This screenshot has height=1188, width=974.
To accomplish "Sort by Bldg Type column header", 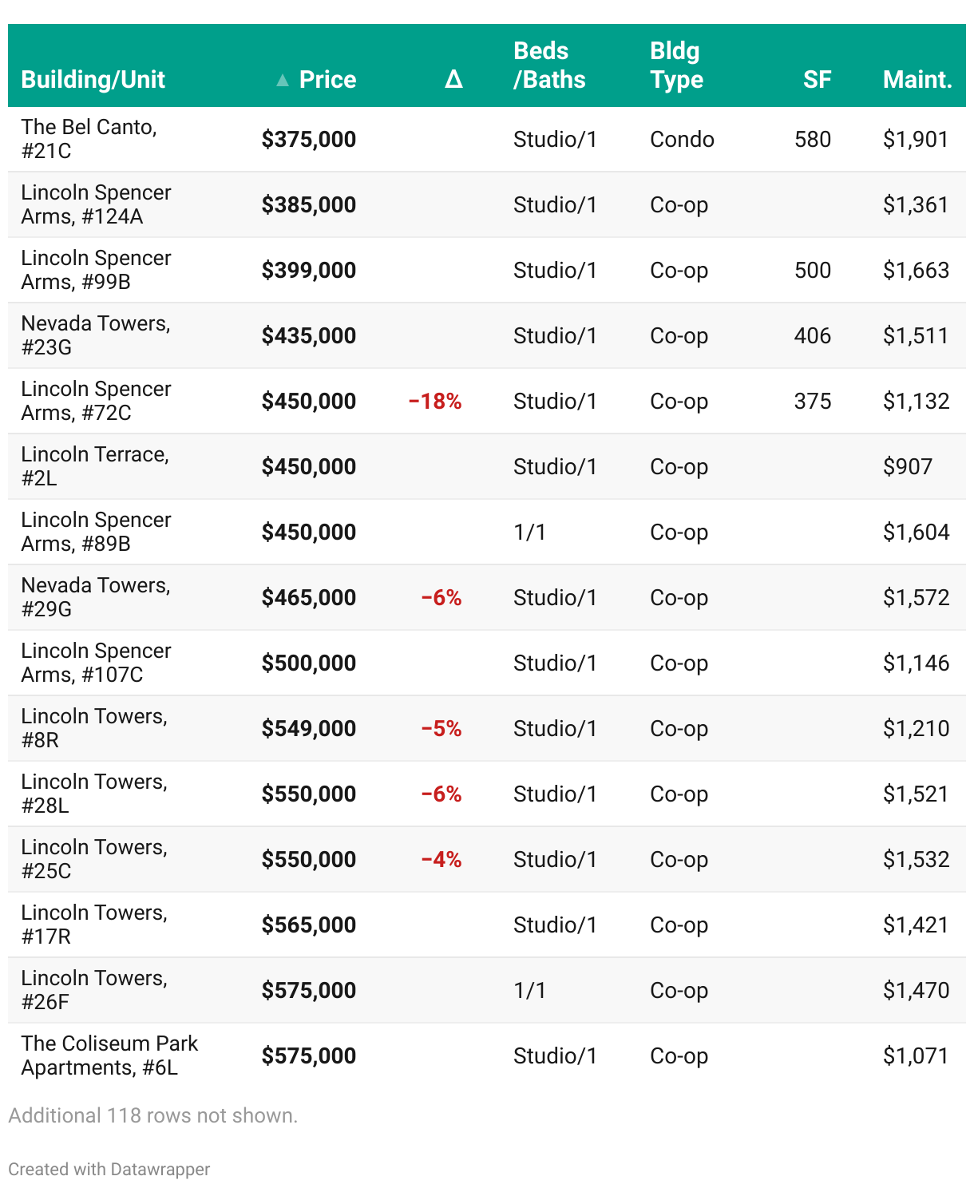I will (676, 65).
